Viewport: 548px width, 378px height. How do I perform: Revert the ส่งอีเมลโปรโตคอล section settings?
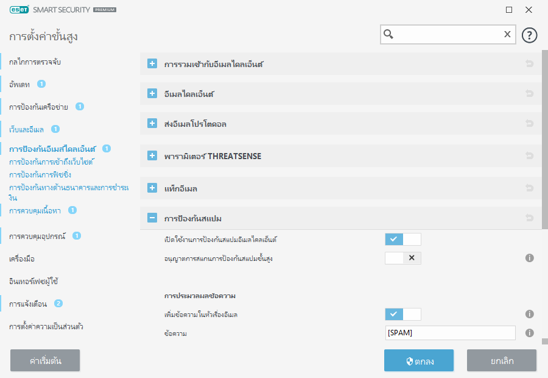click(530, 123)
